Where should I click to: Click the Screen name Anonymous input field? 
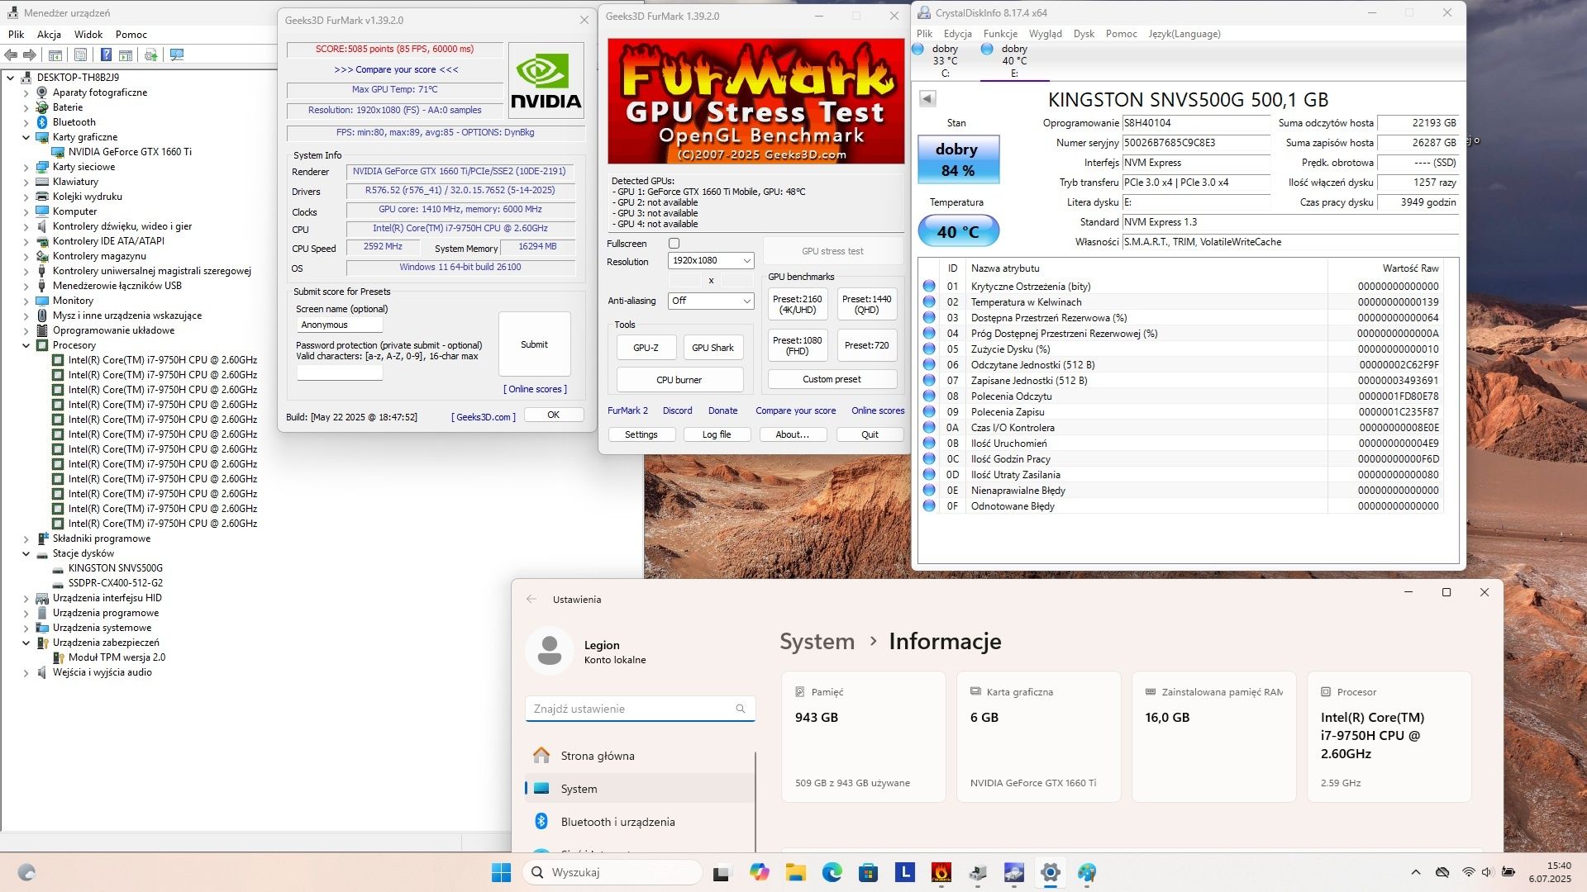coord(339,325)
